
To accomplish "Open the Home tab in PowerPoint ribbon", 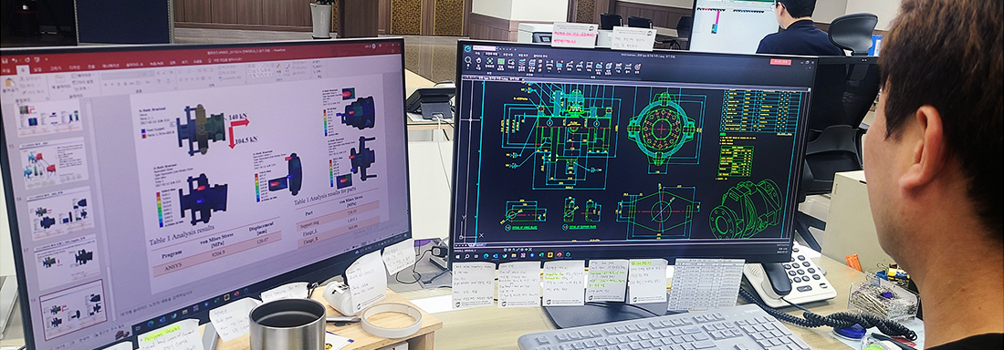I will coord(23,70).
